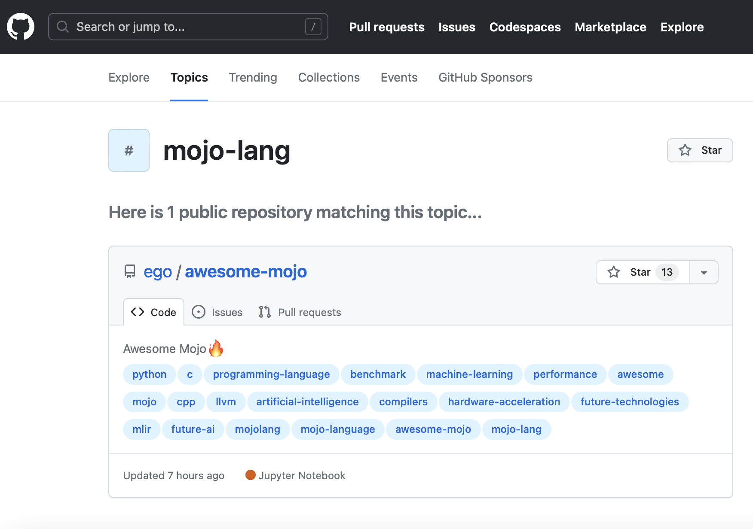Expand the star lists dropdown arrow
753x529 pixels.
[704, 272]
